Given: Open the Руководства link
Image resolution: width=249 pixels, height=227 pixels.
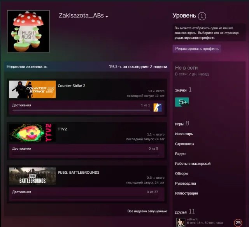Looking at the screenshot, I should coord(185,183).
